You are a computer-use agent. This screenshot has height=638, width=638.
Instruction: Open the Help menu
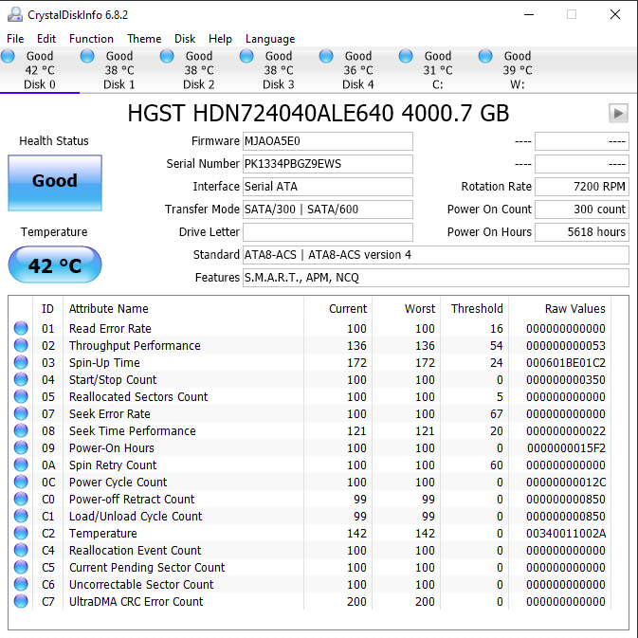[220, 39]
